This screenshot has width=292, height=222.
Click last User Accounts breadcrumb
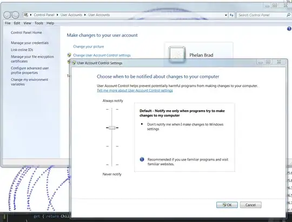[99, 15]
